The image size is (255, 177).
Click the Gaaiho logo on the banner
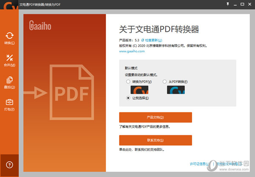pyautogui.click(x=40, y=26)
